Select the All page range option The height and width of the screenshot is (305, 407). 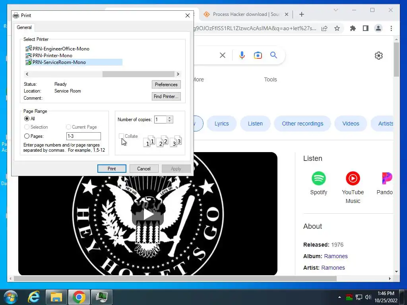point(27,119)
